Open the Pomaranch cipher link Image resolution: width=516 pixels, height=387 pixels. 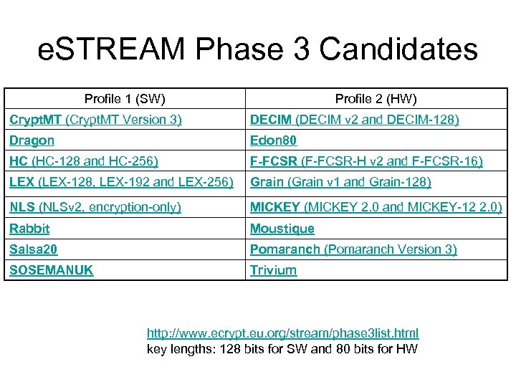click(285, 249)
